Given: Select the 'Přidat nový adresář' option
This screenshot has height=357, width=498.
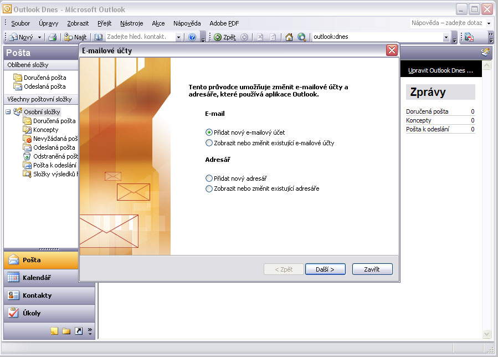Looking at the screenshot, I should click(x=209, y=178).
